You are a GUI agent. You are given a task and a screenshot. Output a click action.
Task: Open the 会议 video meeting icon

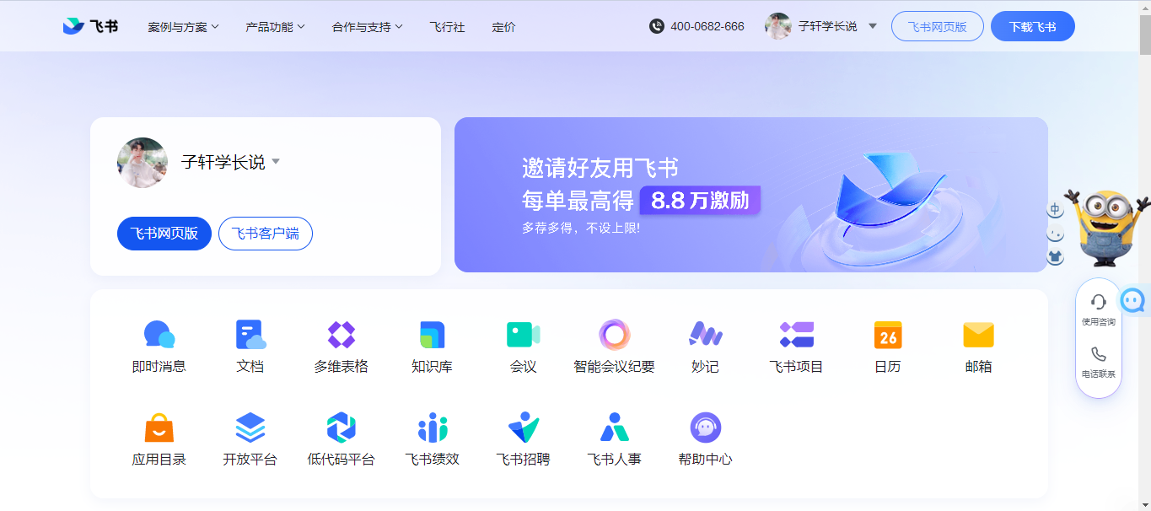524,335
